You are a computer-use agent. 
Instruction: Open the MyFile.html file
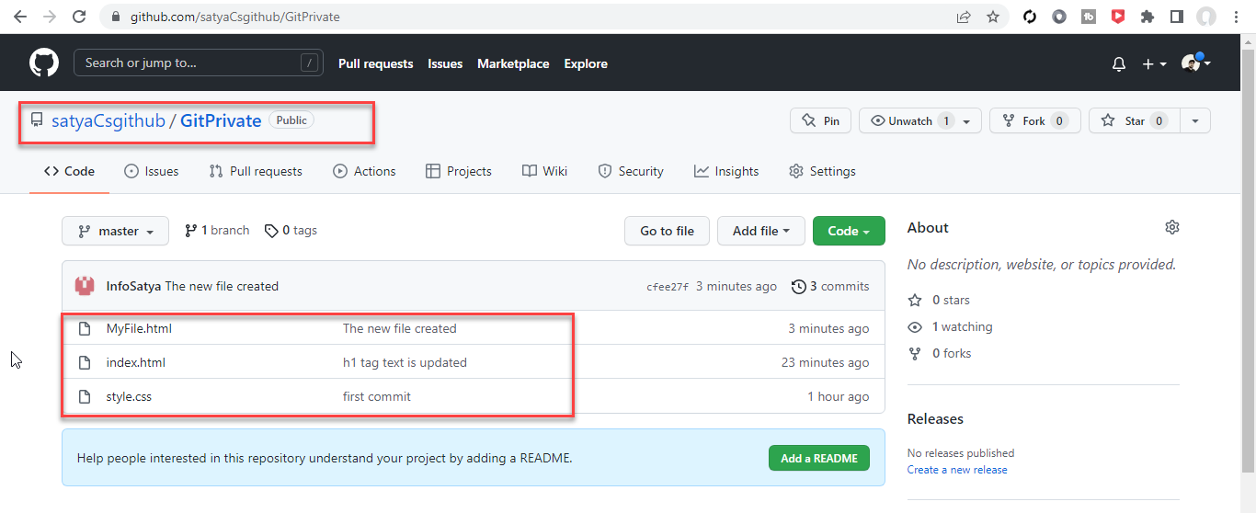click(x=139, y=328)
